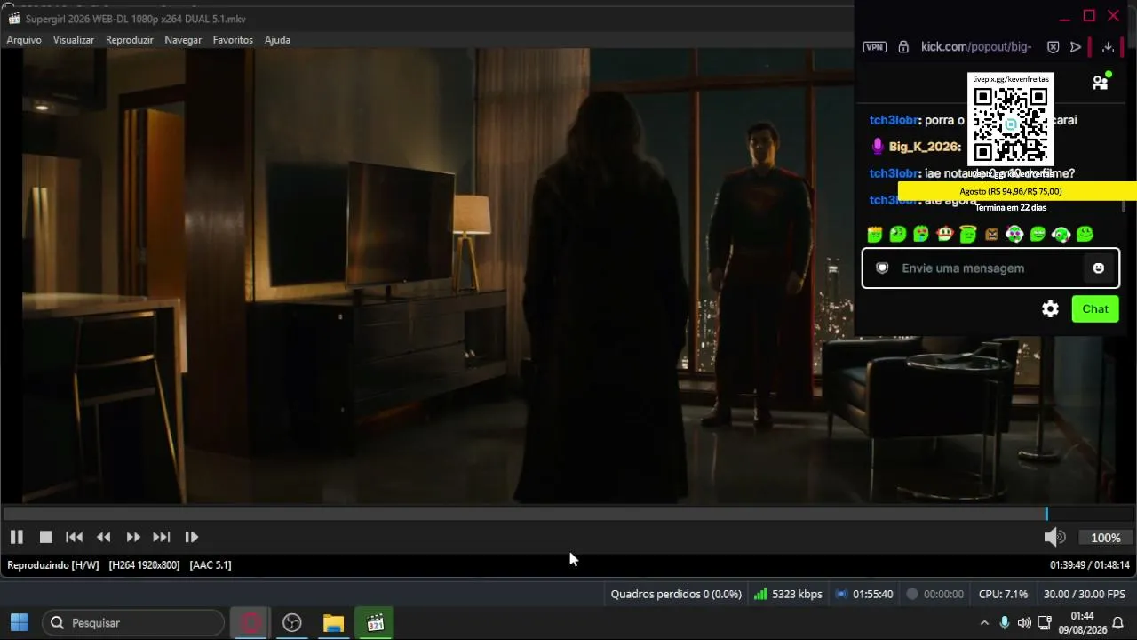Pause the movie playback
This screenshot has height=640, width=1137.
coord(16,537)
